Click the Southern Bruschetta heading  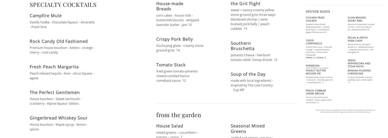[x=242, y=46]
